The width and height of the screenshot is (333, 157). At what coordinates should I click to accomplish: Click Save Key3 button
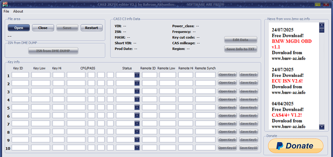249,91
